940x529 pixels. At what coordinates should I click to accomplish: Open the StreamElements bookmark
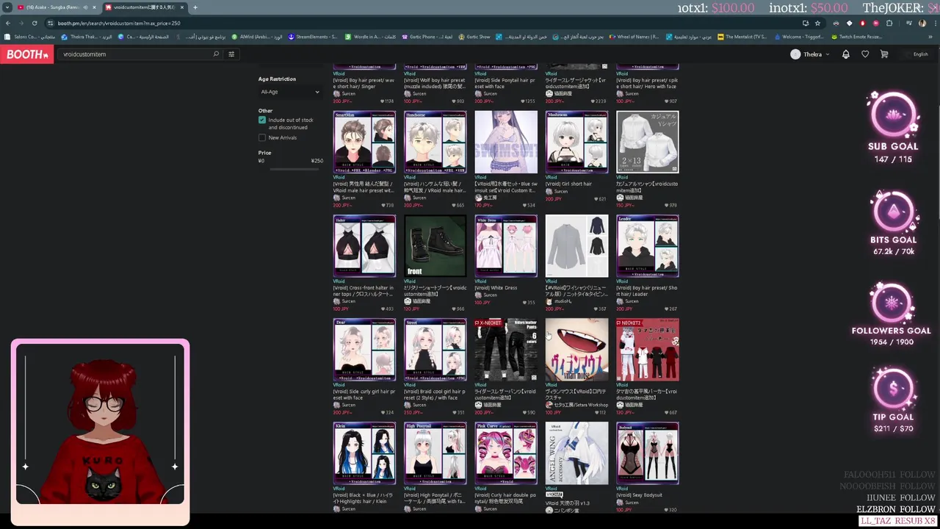tap(313, 37)
